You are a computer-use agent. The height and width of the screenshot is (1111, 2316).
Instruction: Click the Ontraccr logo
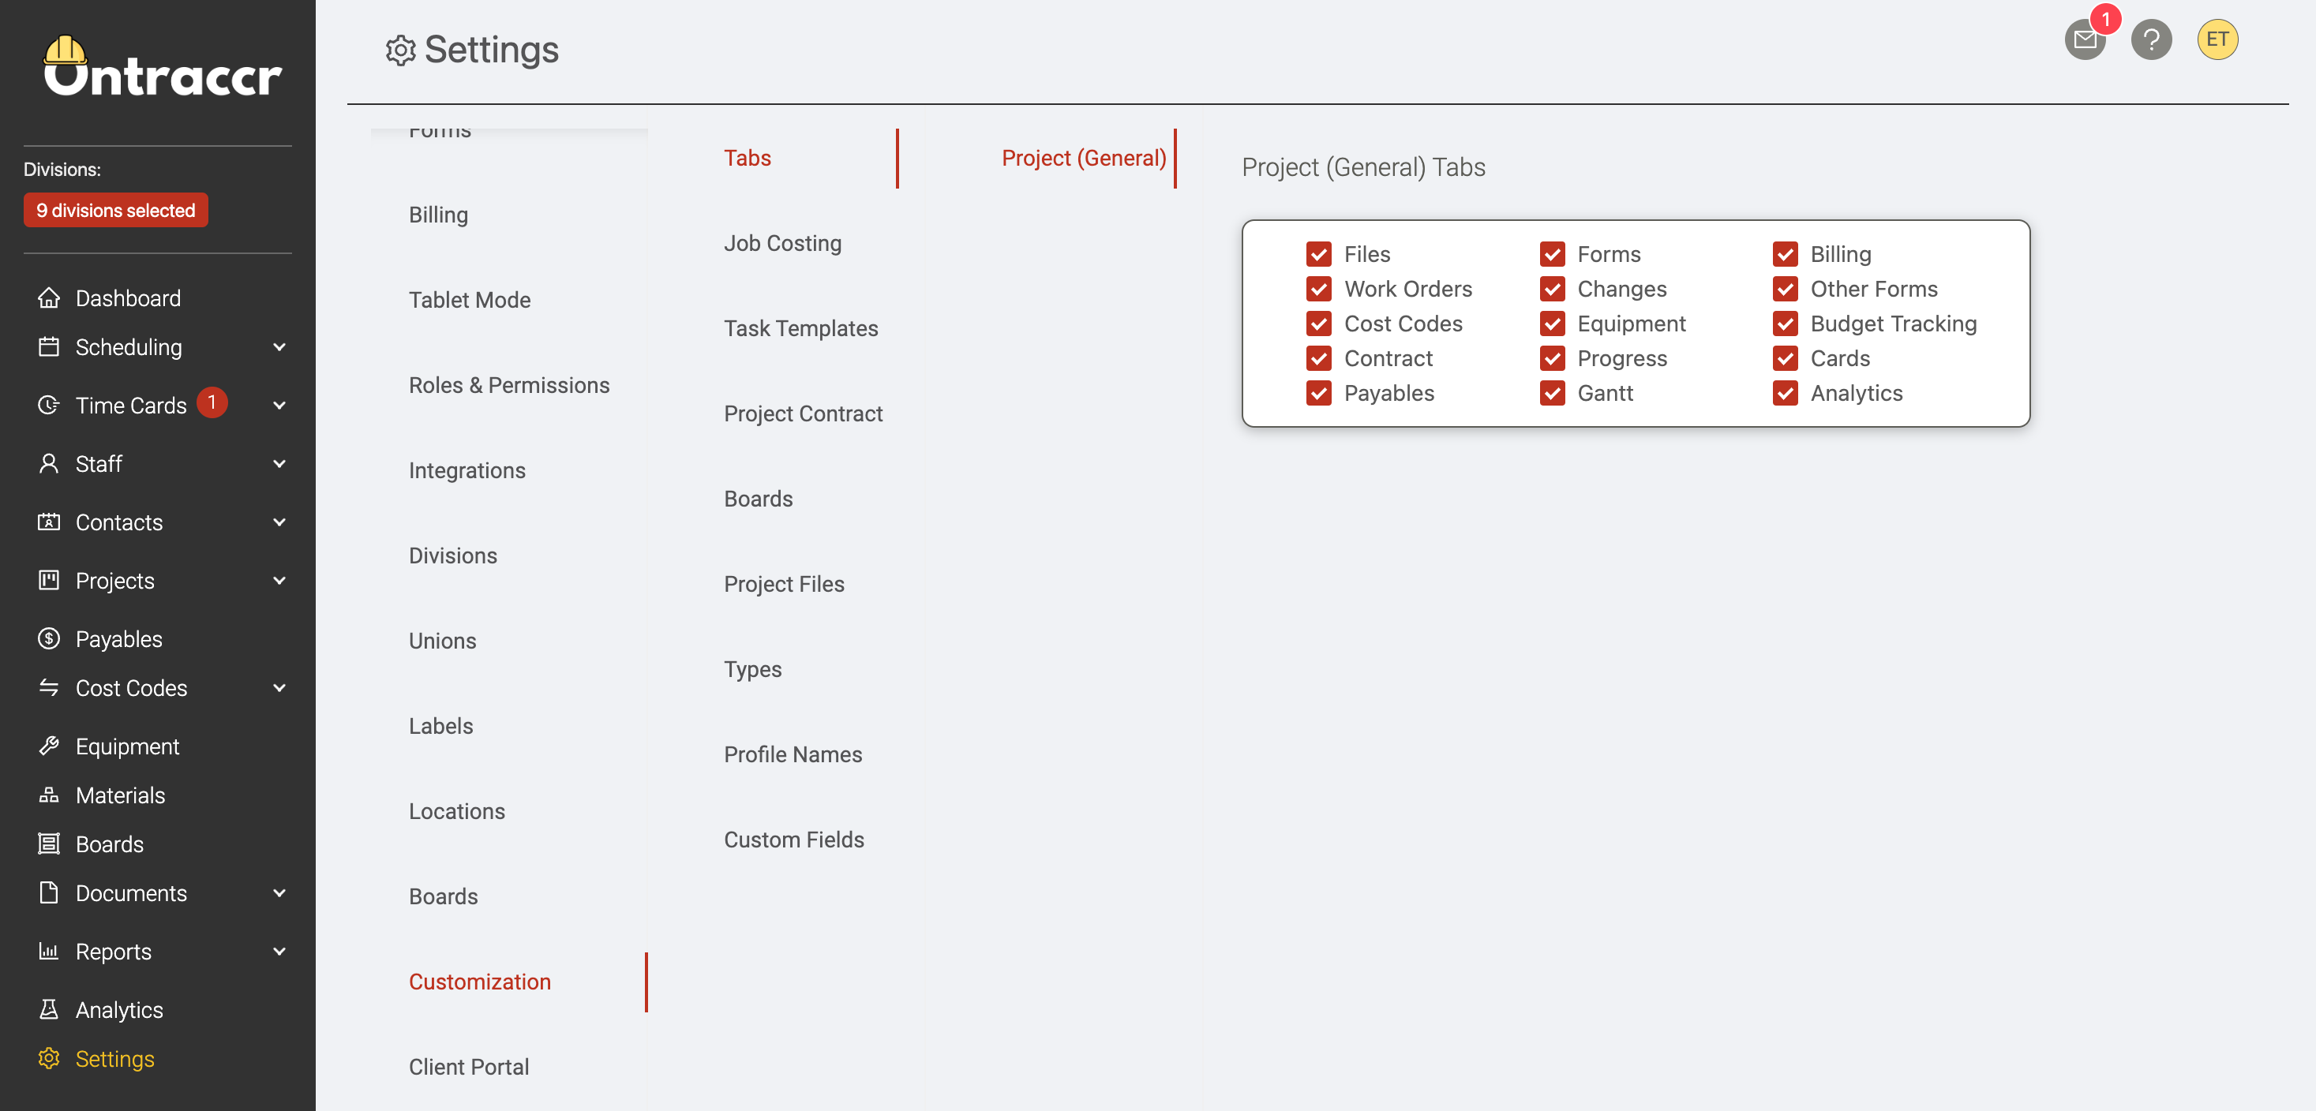[162, 66]
